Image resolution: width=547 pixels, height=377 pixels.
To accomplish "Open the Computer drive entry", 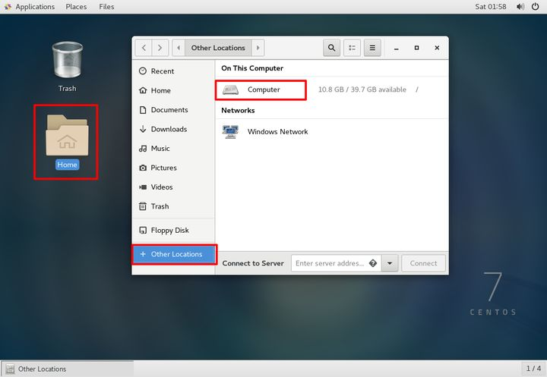I will click(x=263, y=90).
